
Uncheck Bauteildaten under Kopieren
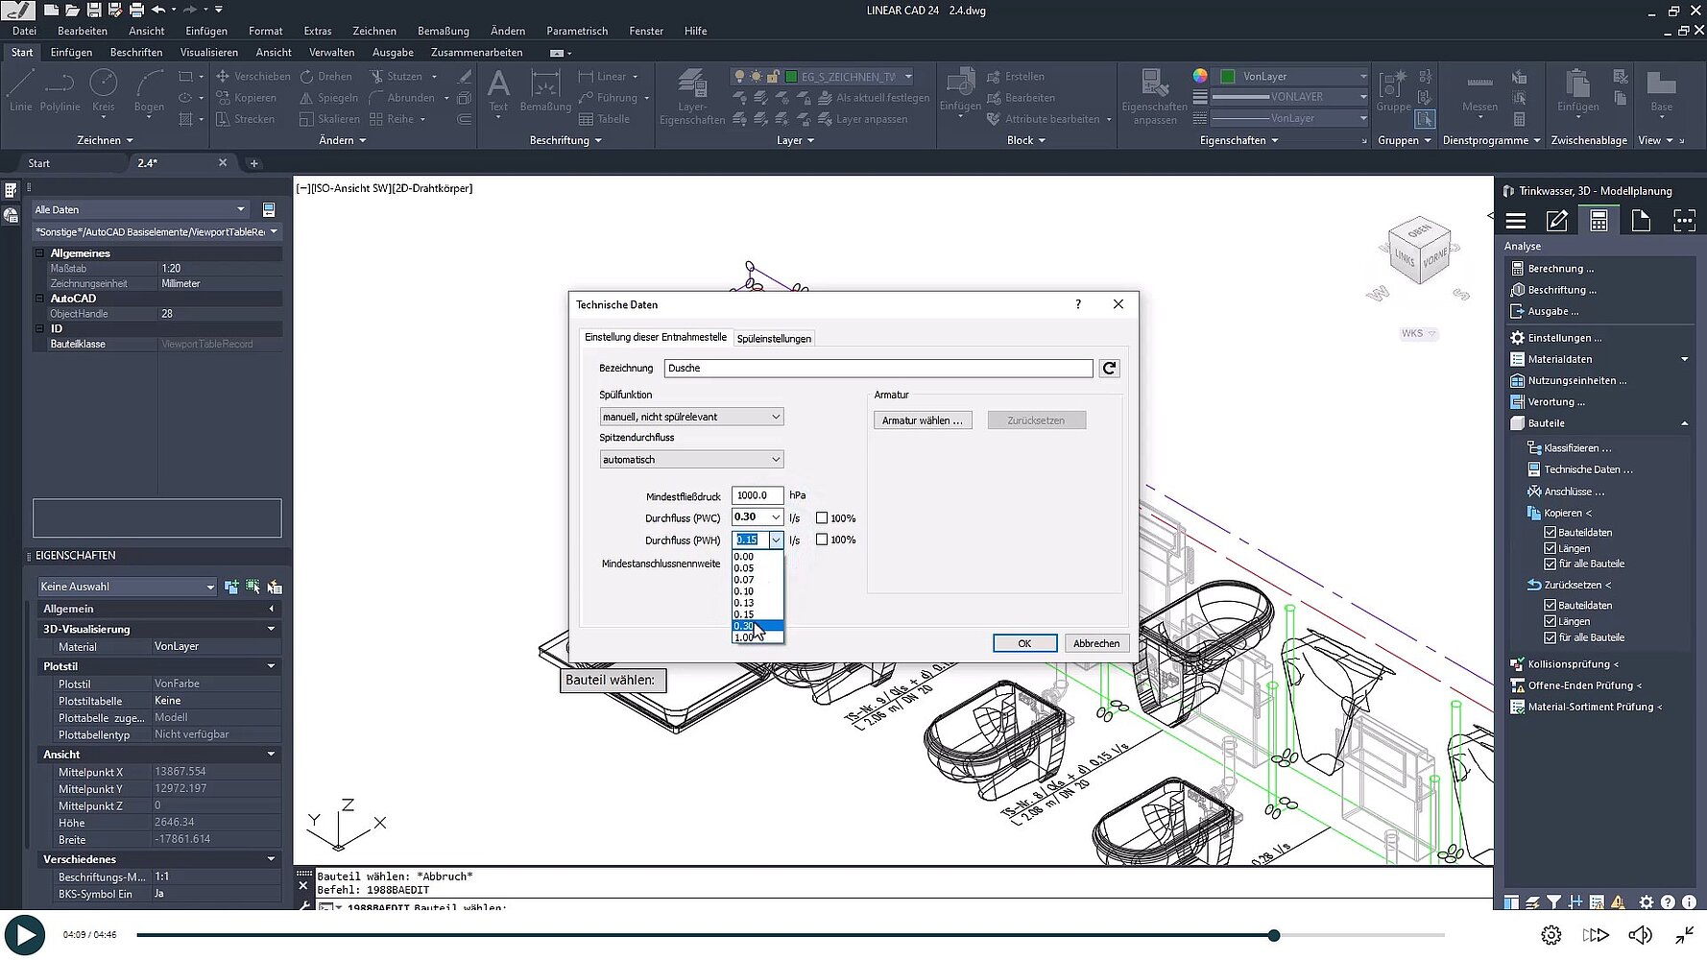1550,532
